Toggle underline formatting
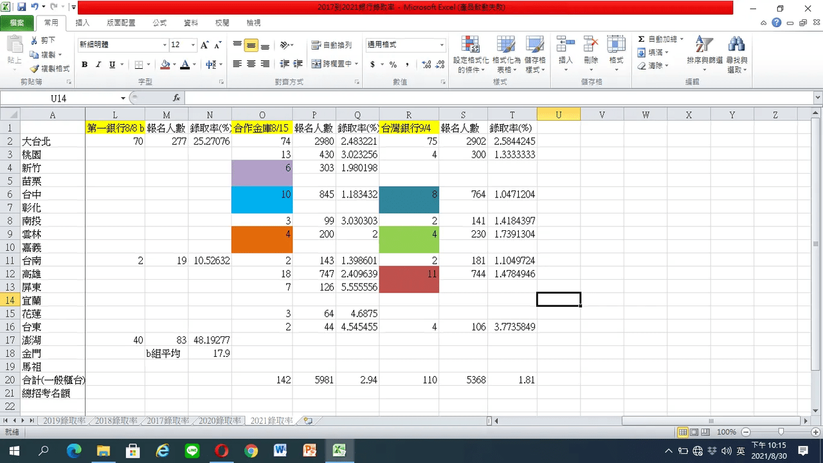Screen dimensions: 823x463 pos(113,64)
